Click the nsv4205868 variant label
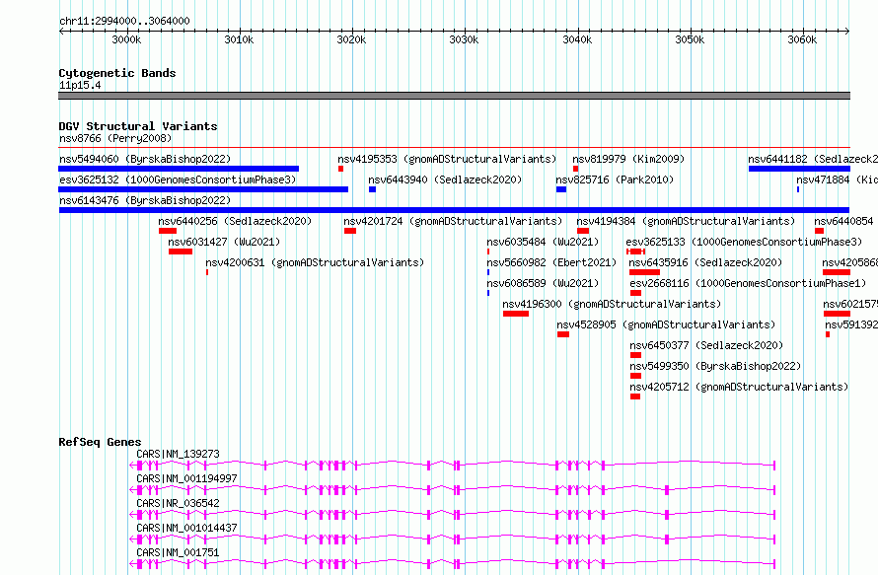878x575 pixels. coord(849,262)
